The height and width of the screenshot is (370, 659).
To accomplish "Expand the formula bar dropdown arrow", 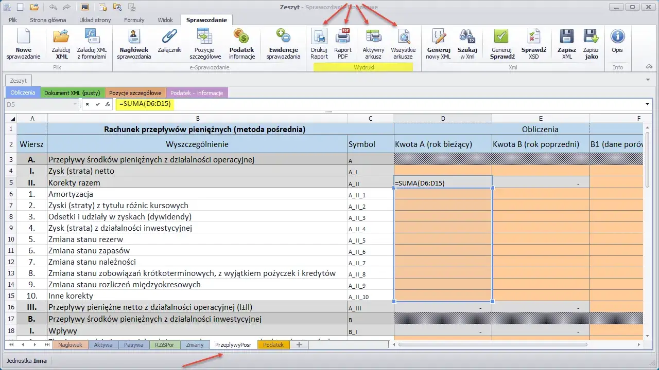I will click(x=647, y=104).
